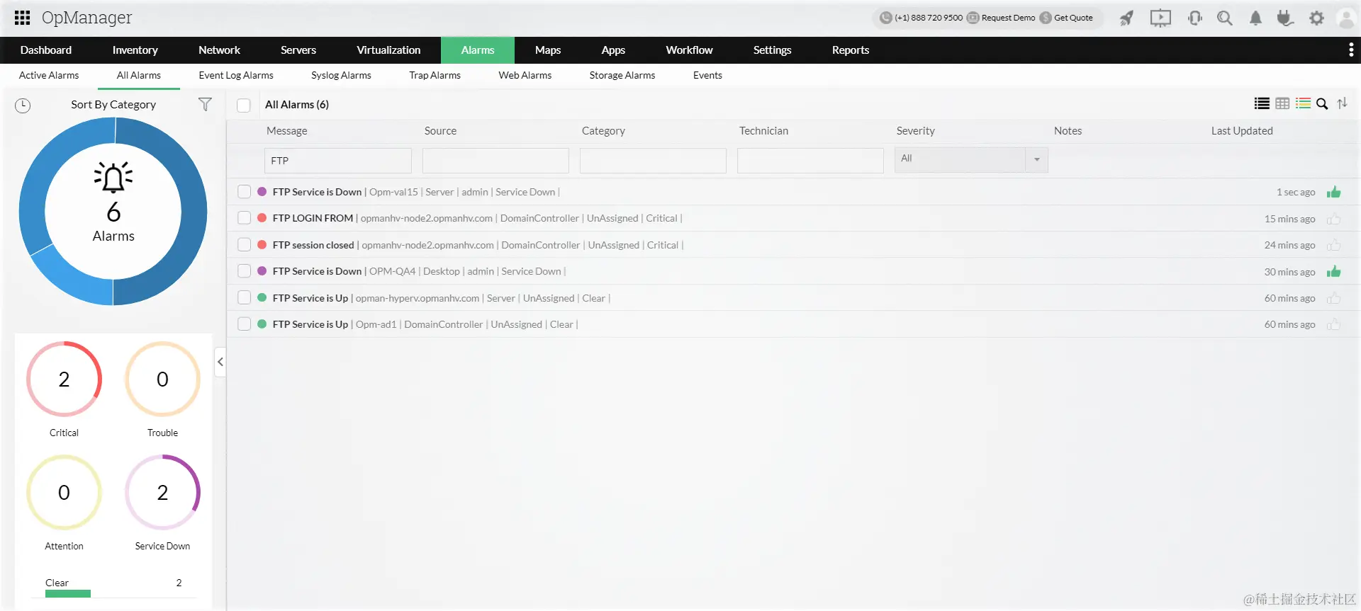This screenshot has width=1361, height=611.
Task: Open the Alarms main tab
Action: [x=478, y=50]
